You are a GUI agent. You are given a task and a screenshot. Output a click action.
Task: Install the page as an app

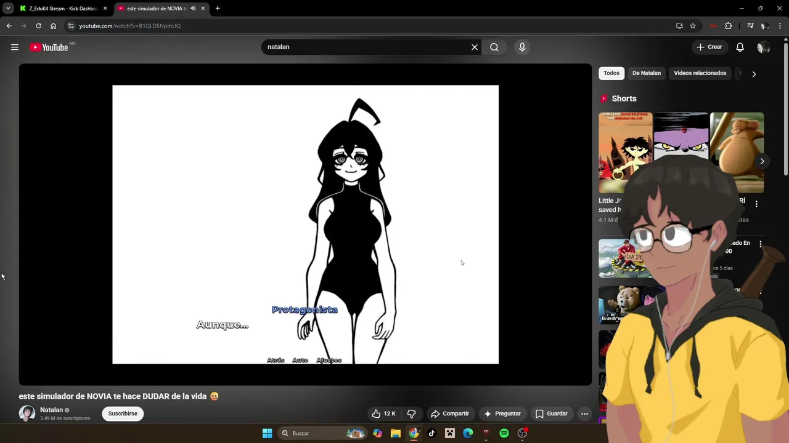(x=679, y=26)
